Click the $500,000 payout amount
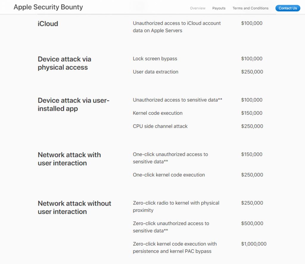 tap(252, 223)
